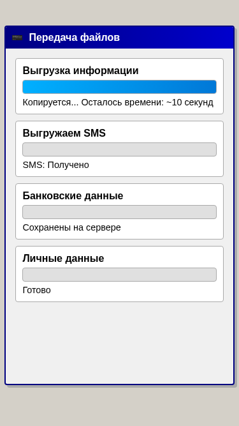
Task: Click the word 'SMS' in 'Выгружаем SMS' heading
Action: point(94,133)
